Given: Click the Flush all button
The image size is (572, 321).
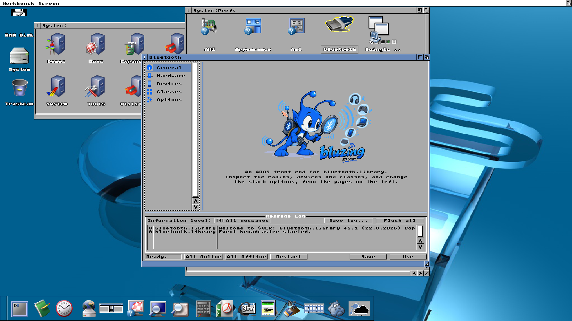Looking at the screenshot, I should 400,221.
